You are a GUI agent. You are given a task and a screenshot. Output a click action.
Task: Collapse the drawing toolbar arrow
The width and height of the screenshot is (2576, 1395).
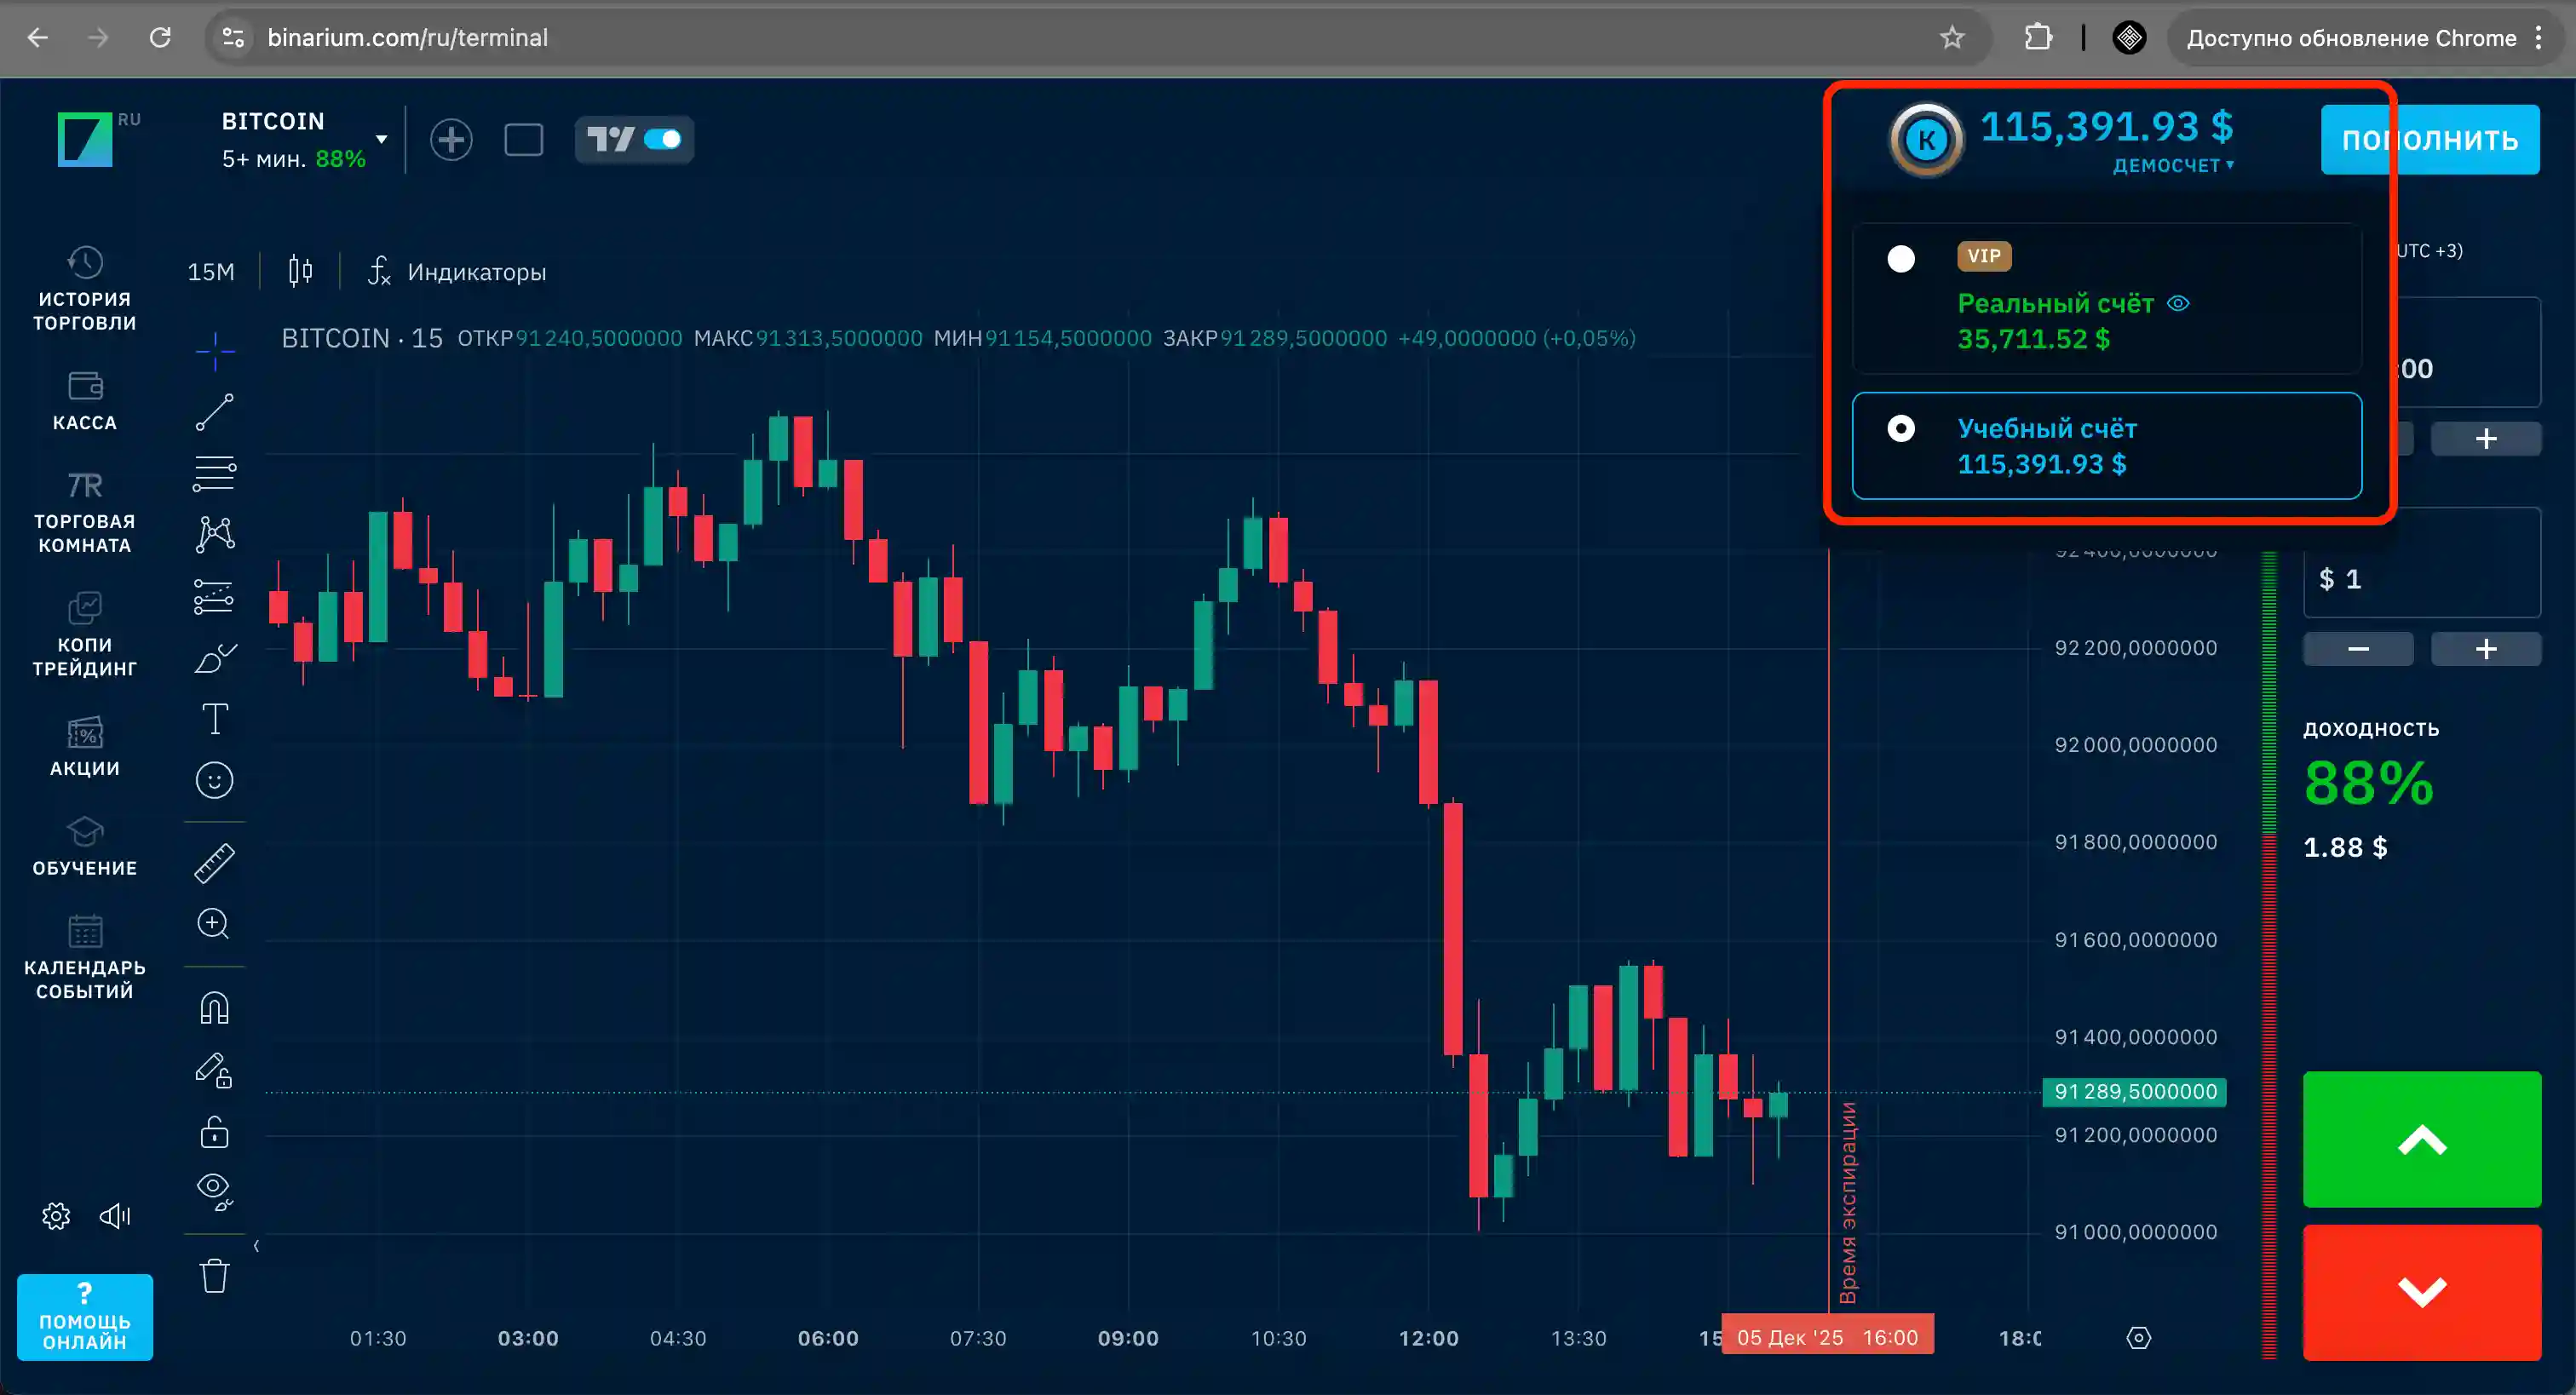click(x=256, y=1246)
